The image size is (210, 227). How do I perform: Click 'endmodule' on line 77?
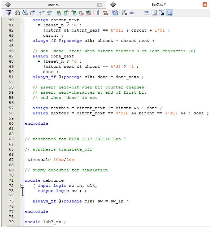coord(36,211)
